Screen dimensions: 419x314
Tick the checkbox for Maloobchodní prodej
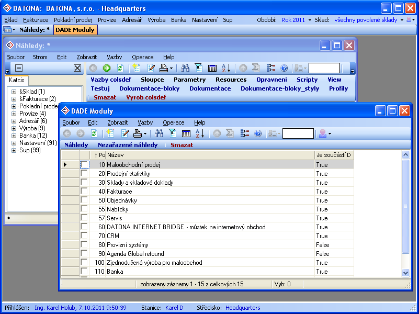(x=84, y=165)
